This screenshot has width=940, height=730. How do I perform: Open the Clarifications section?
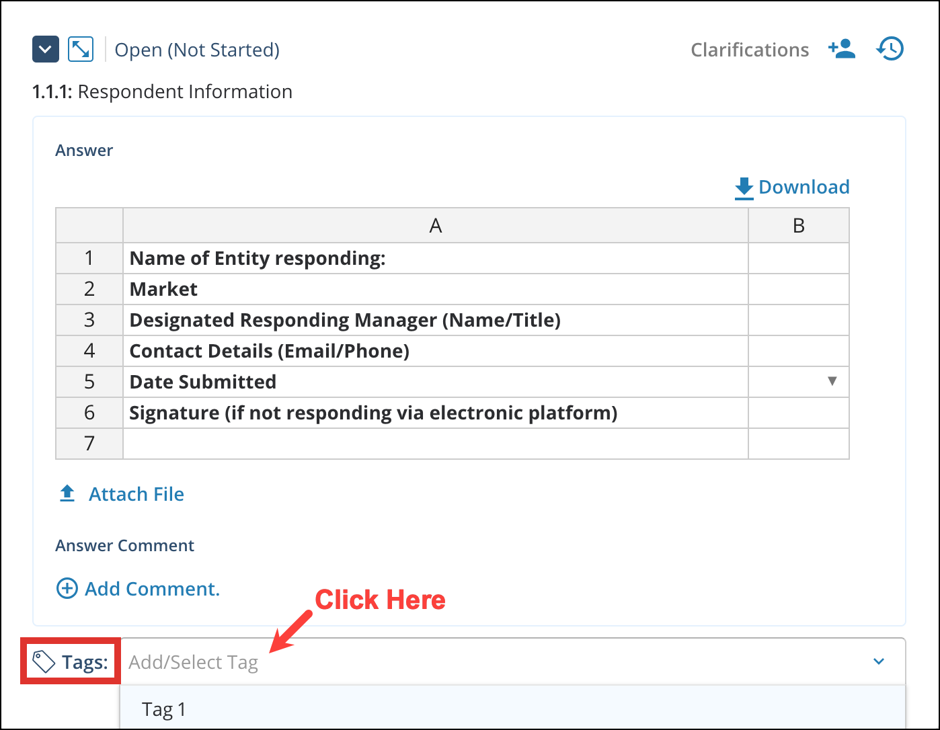(749, 49)
